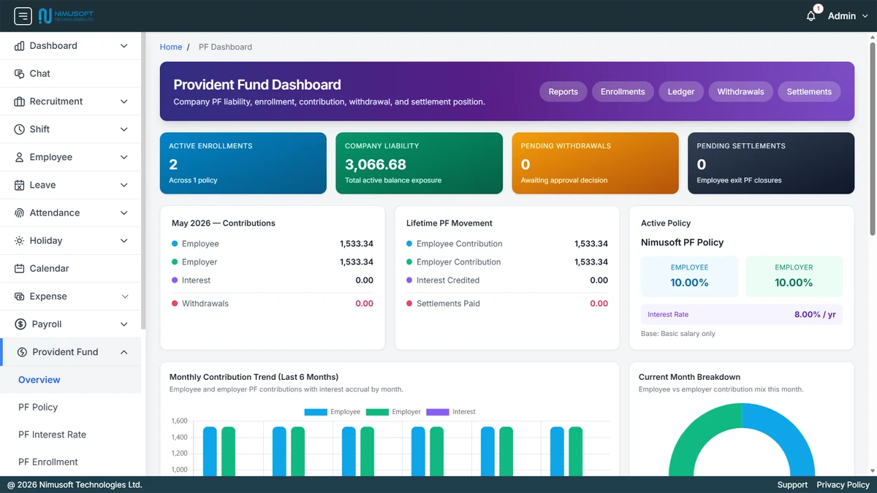
Task: Click the Calendar icon in sidebar
Action: 20,269
